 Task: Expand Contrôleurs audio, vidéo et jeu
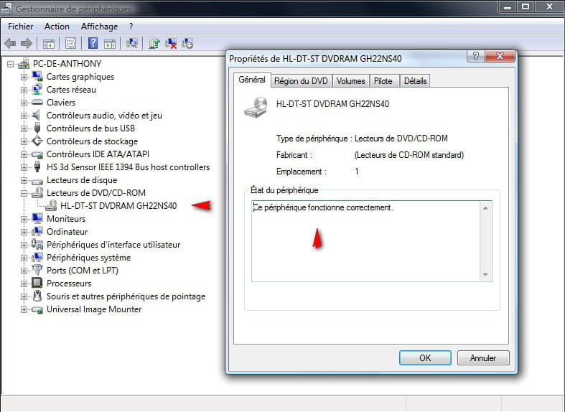(x=24, y=116)
